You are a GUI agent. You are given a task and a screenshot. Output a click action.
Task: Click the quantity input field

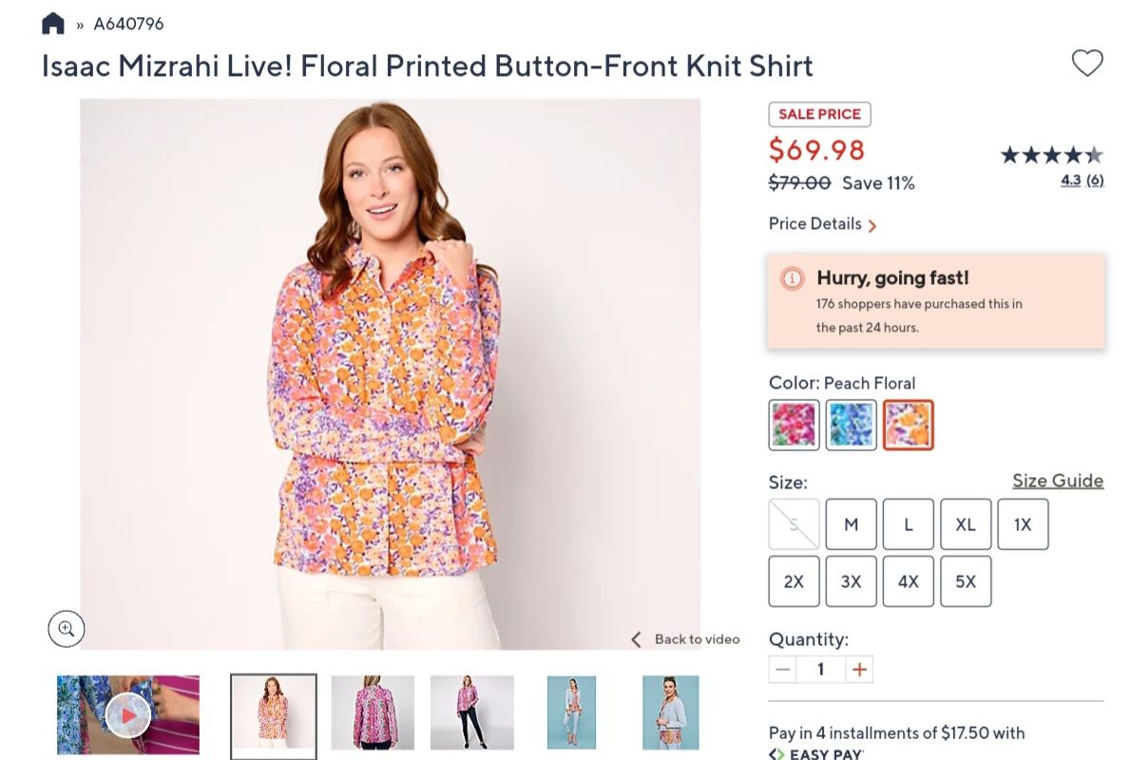[x=821, y=670]
